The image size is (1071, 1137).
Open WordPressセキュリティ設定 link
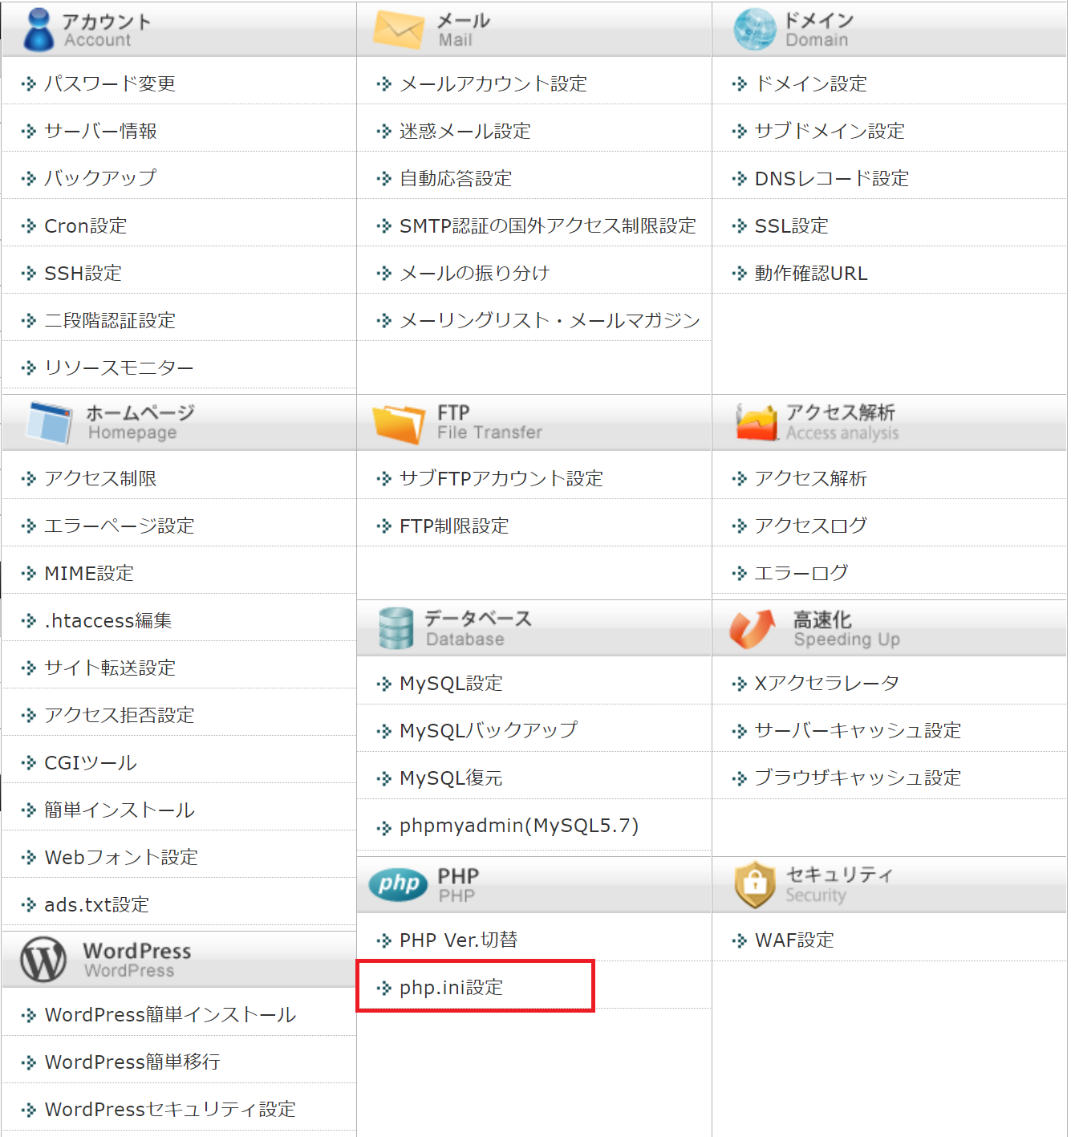(170, 1110)
